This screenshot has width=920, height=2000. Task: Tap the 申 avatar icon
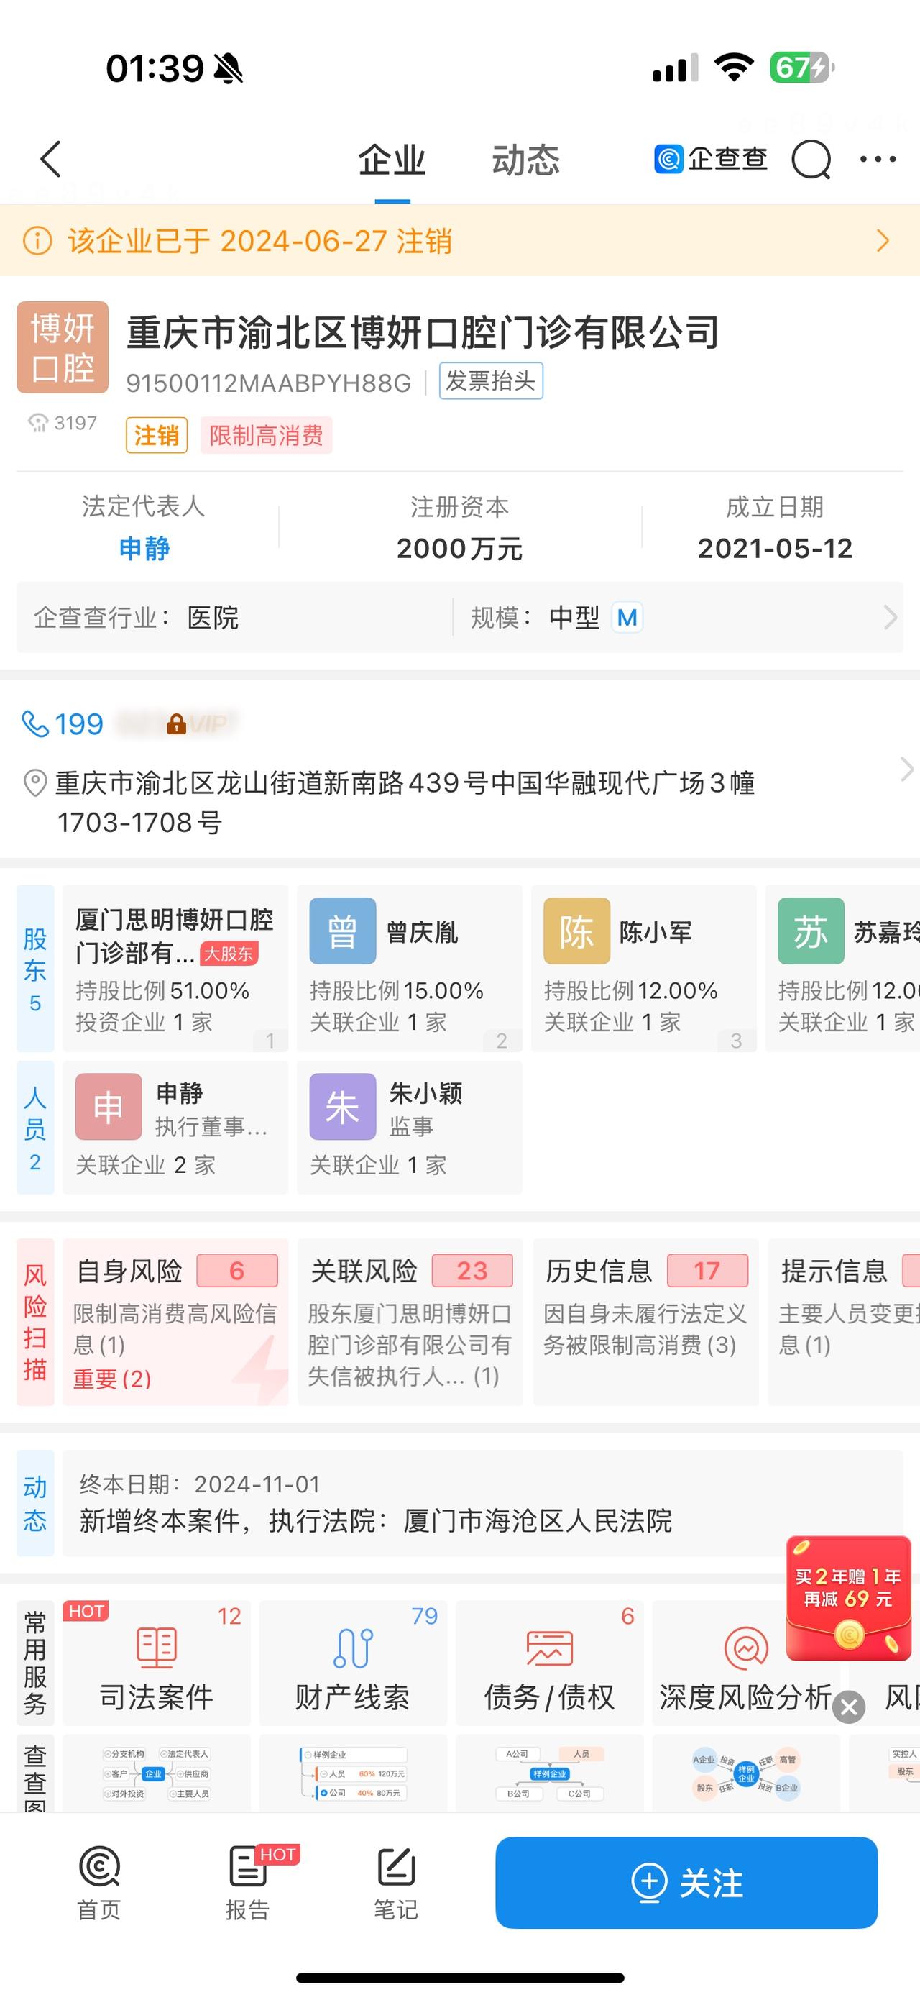109,1106
